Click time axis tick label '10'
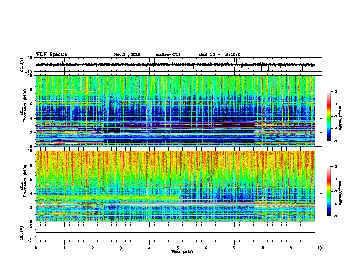The width and height of the screenshot is (360, 278). tap(320, 248)
